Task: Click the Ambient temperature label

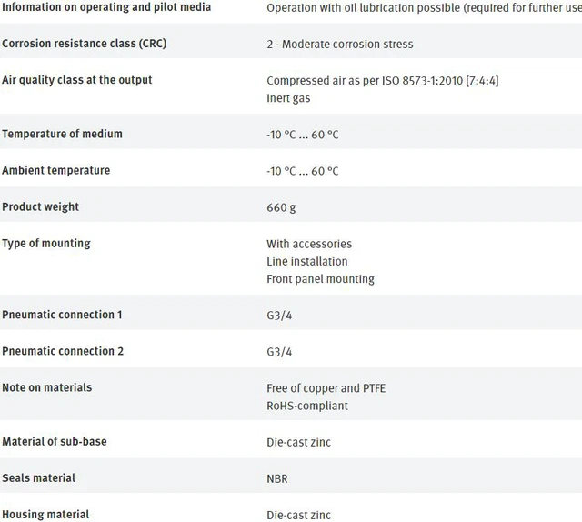Action: (56, 170)
